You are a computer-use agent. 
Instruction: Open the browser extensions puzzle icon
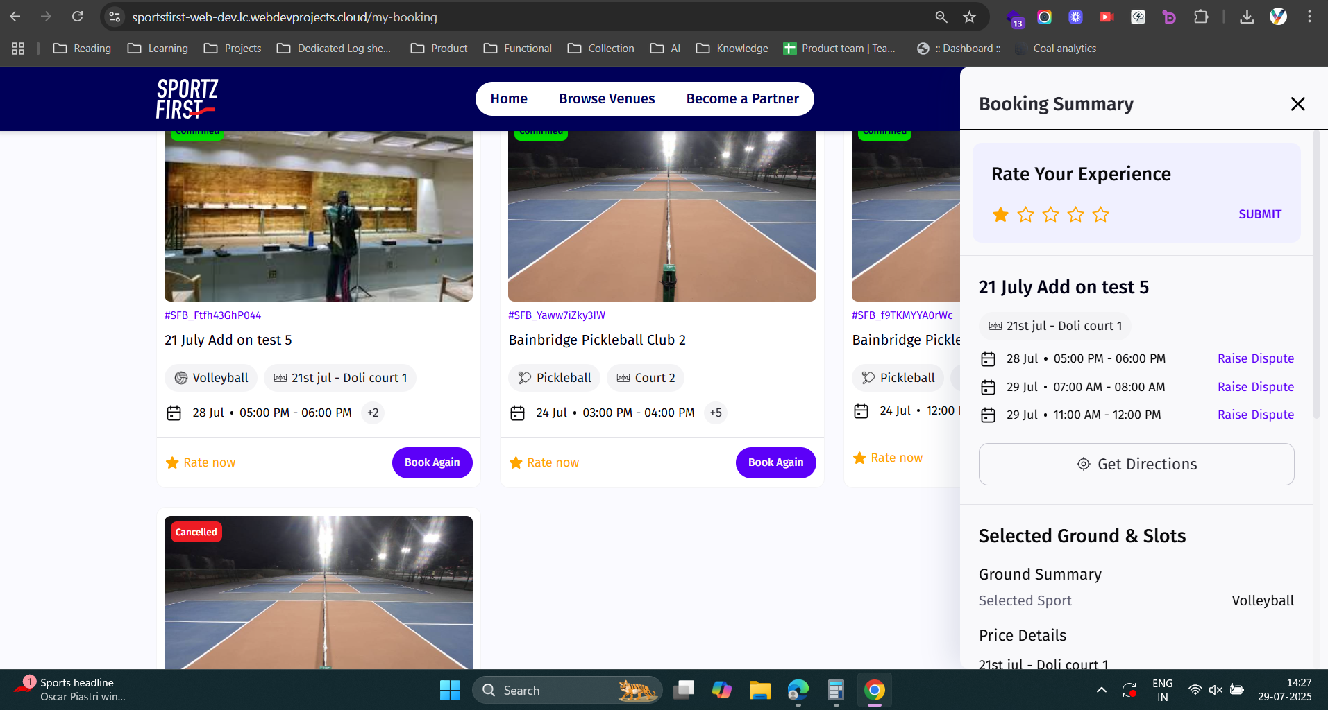[1200, 17]
